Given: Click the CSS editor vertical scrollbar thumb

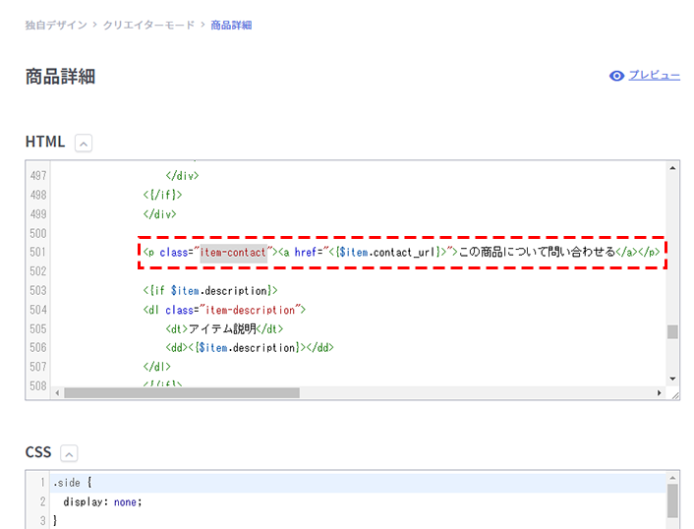Looking at the screenshot, I should pos(672,500).
